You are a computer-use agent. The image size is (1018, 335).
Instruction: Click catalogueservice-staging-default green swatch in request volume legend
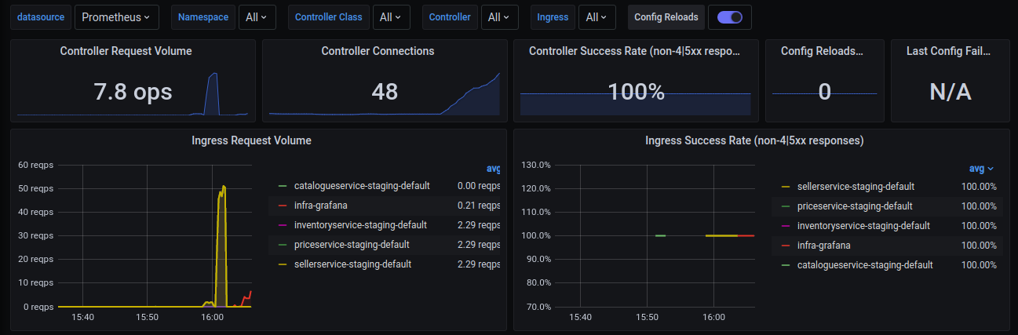pyautogui.click(x=283, y=186)
